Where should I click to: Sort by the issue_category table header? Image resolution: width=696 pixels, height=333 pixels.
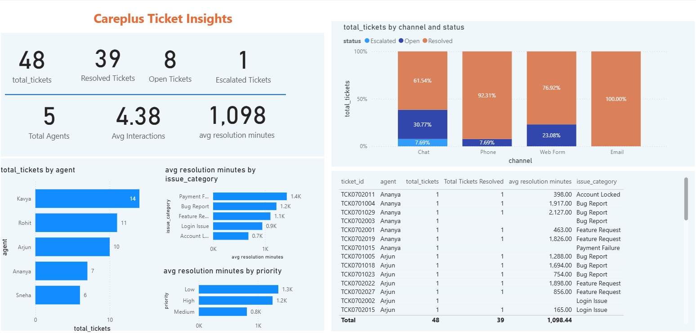pyautogui.click(x=596, y=181)
